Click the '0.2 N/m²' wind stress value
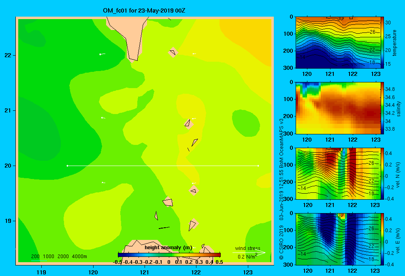The width and height of the screenshot is (405, 276). point(247,257)
